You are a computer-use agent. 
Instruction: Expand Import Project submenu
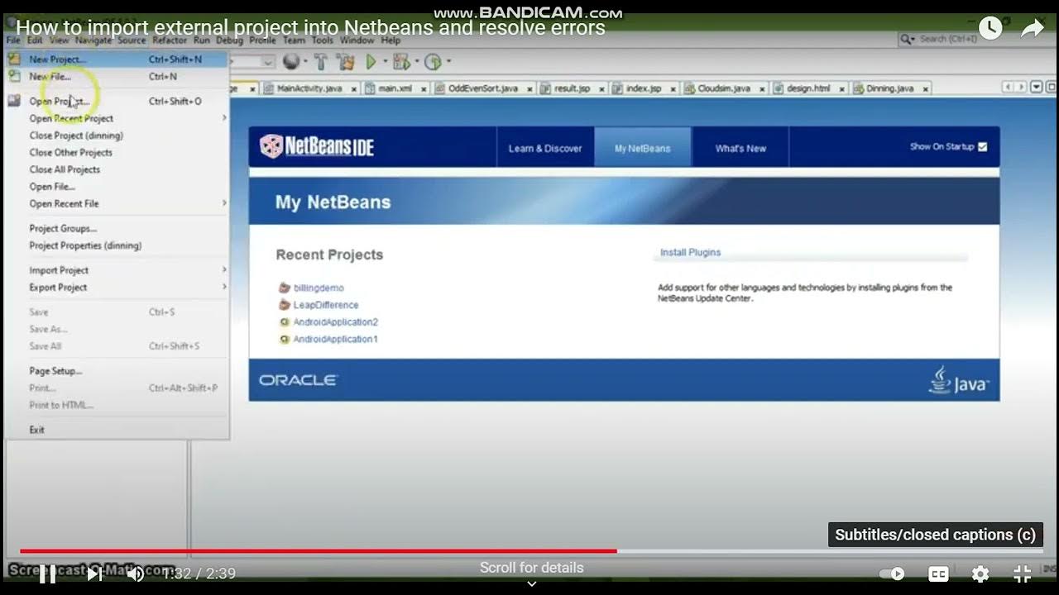pyautogui.click(x=224, y=270)
